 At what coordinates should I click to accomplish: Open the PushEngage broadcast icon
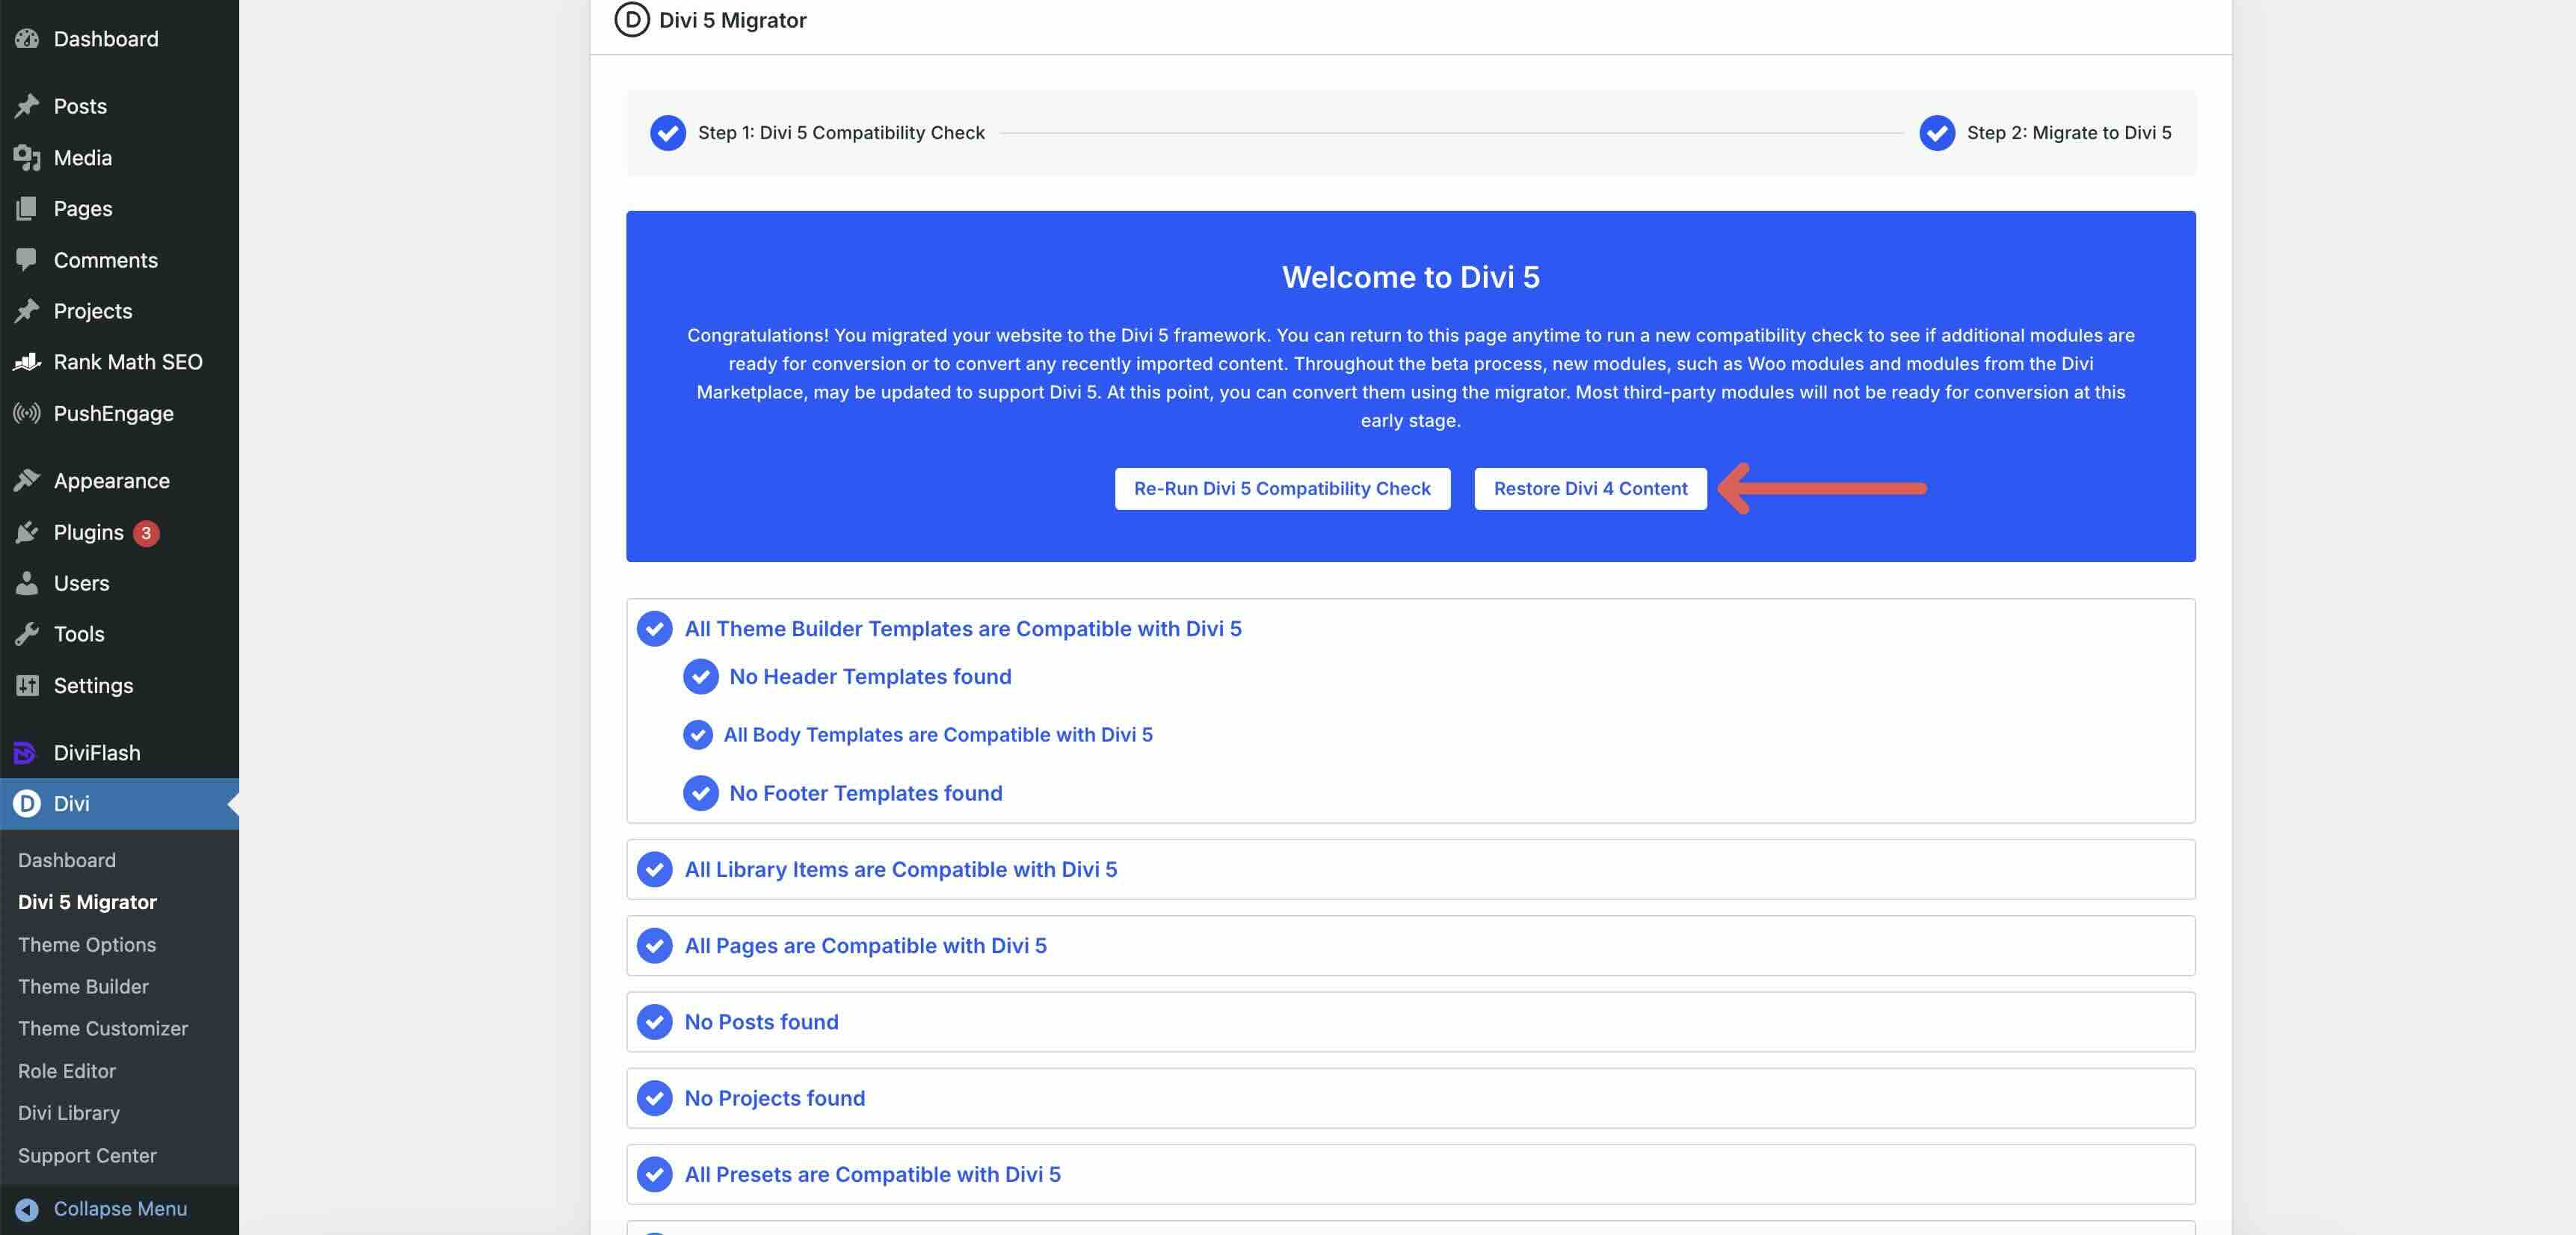pyautogui.click(x=27, y=413)
